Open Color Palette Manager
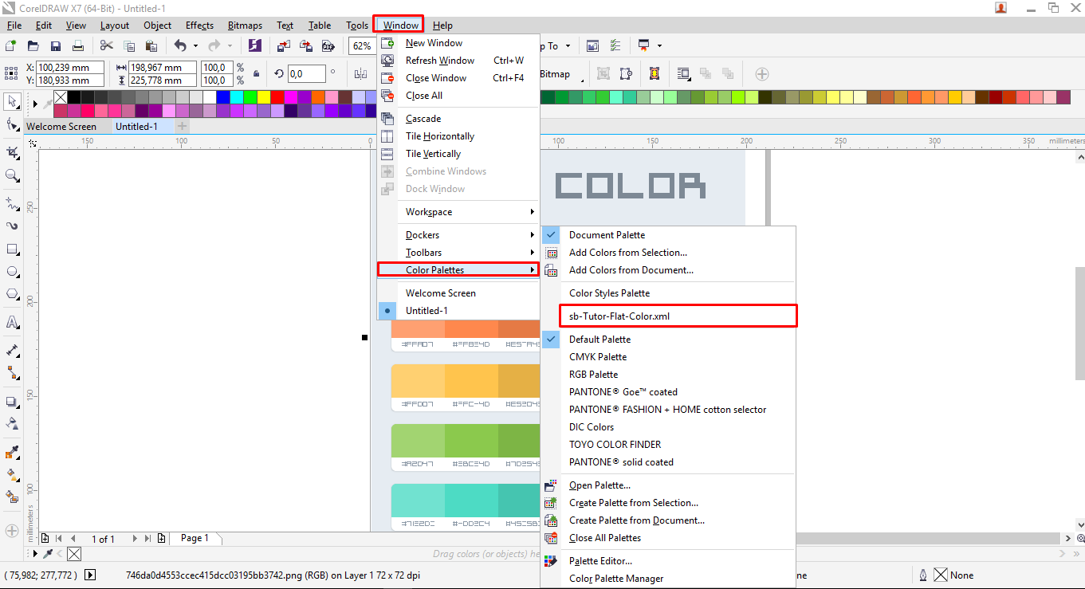 pos(616,579)
